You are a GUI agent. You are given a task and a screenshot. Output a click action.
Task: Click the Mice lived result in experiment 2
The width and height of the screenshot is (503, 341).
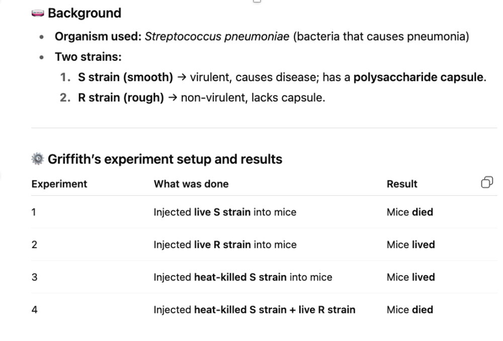tap(410, 245)
